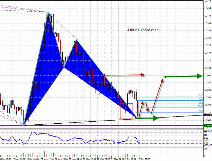212x161 pixels.
Task: Click the '25 May 04:00' time axis label
Action: [x=75, y=159]
